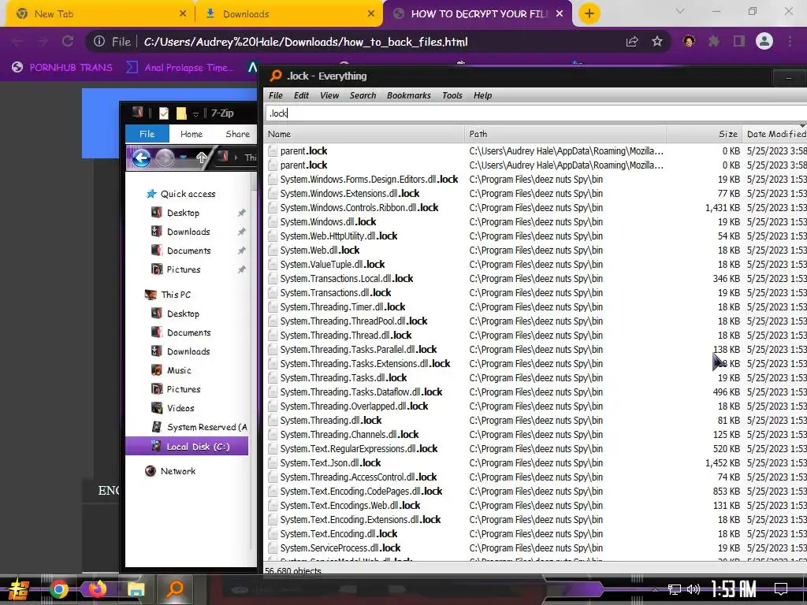The height and width of the screenshot is (605, 807).
Task: Open Explorer recent locations dropdown
Action: click(183, 158)
